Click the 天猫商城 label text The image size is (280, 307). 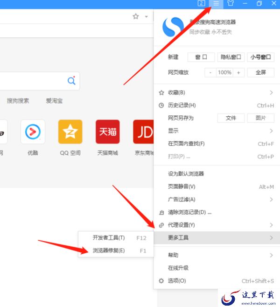tap(107, 153)
